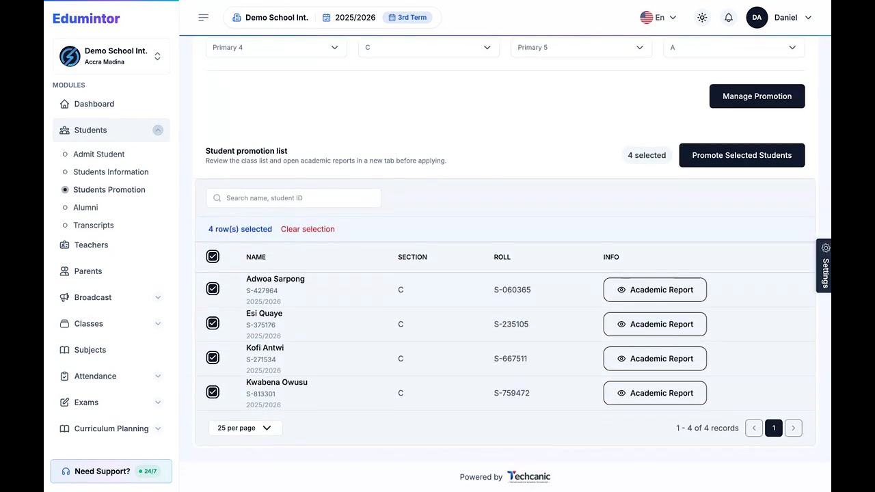Screen dimensions: 875x492
Task: Open the Transcripts menu item
Action: (93, 225)
